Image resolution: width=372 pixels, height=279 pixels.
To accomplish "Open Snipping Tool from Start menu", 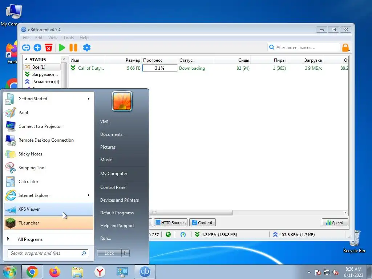I will coord(49,168).
